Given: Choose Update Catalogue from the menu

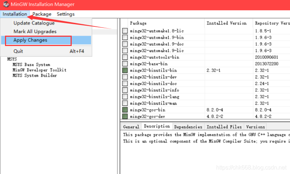Looking at the screenshot, I should click(x=34, y=23).
